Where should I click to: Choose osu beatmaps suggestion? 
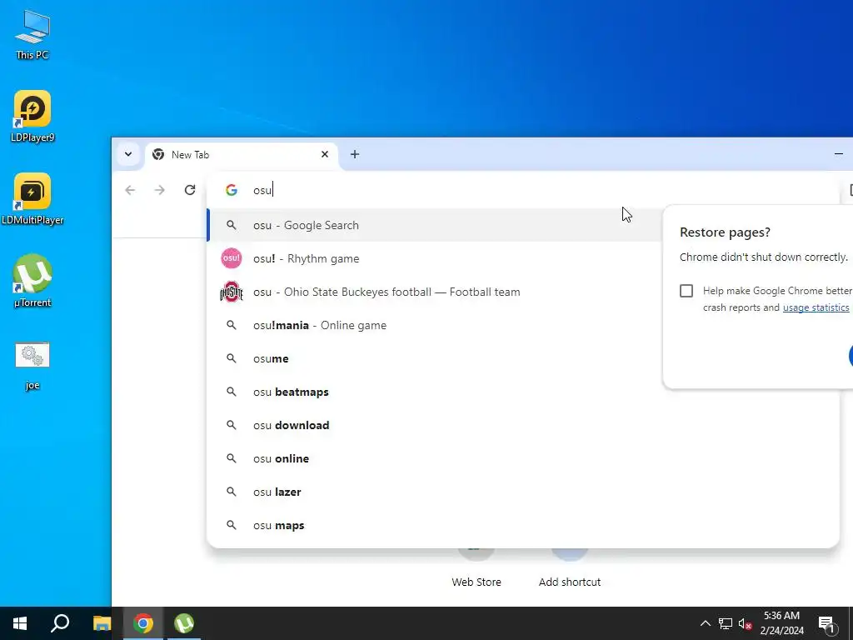(522, 392)
